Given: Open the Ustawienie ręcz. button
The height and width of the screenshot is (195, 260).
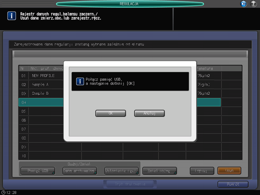Looking at the screenshot, I should [x=122, y=171].
